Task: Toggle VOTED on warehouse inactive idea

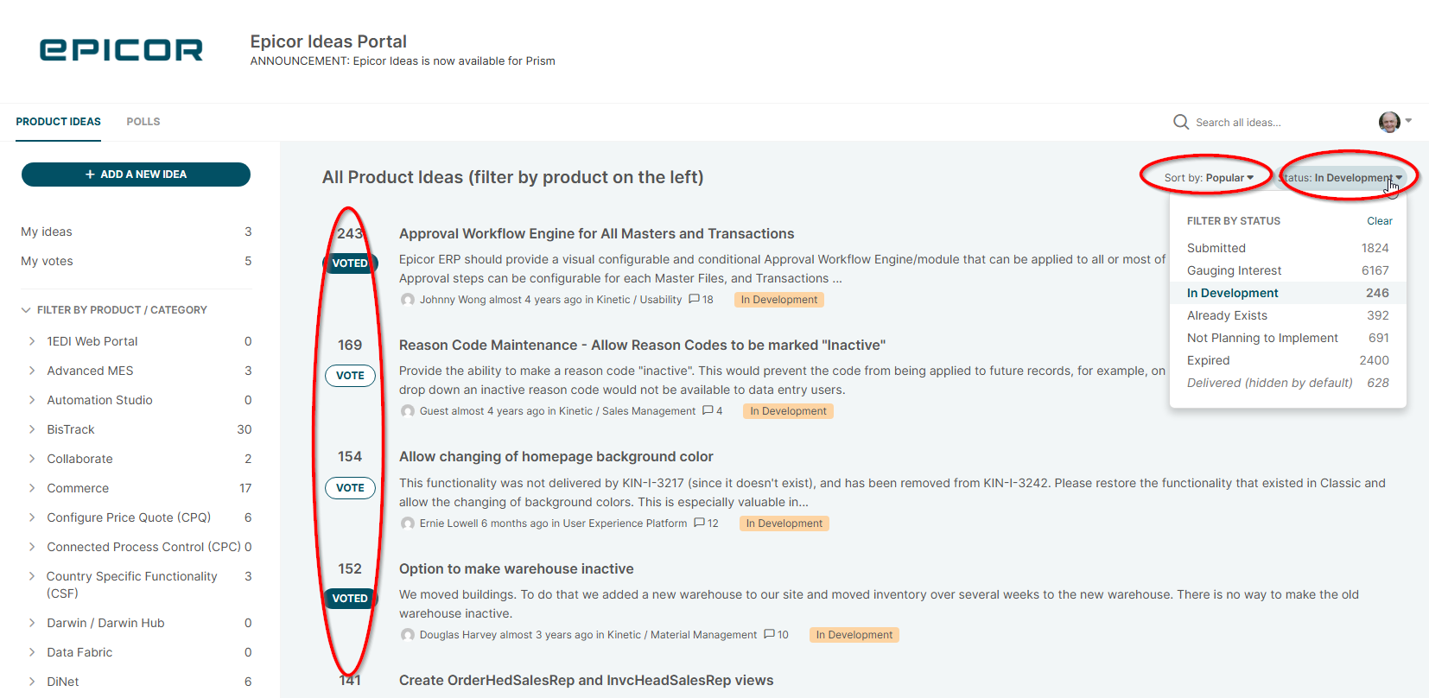Action: pyautogui.click(x=350, y=599)
